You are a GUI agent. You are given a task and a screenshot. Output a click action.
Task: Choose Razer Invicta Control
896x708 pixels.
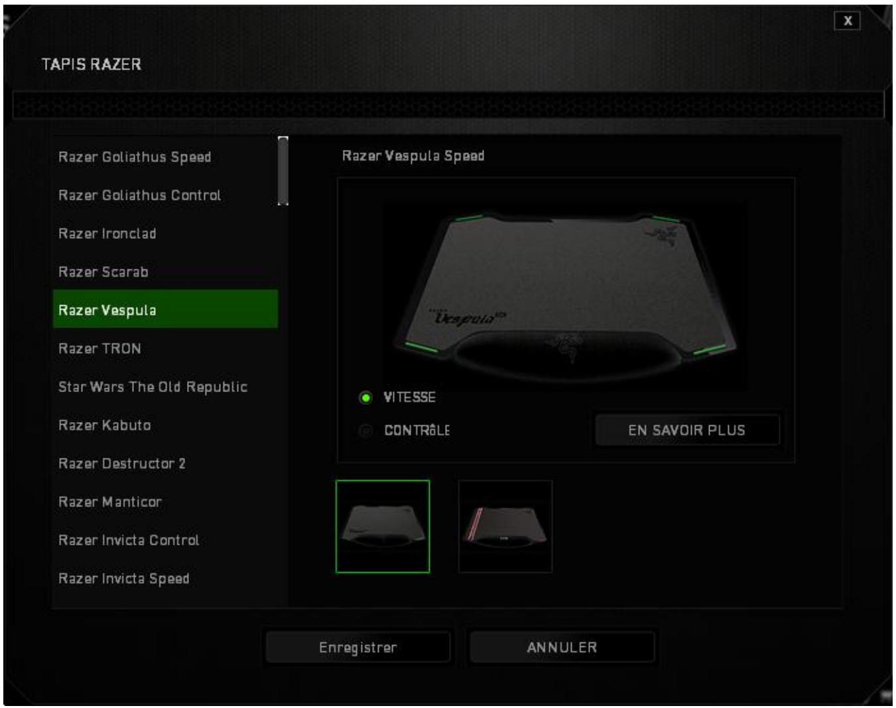(165, 540)
